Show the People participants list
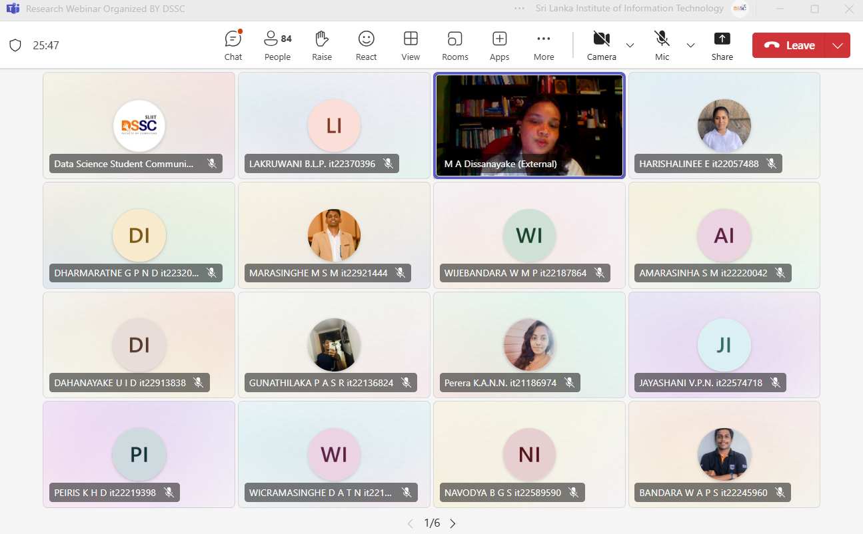Screen dimensions: 863x534 coord(277,45)
